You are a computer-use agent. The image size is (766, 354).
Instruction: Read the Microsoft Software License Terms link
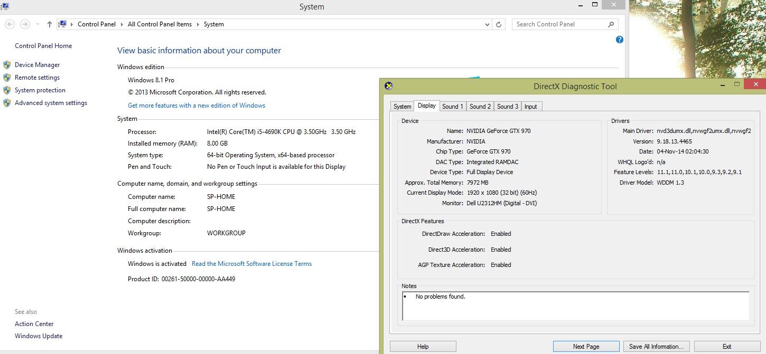251,264
